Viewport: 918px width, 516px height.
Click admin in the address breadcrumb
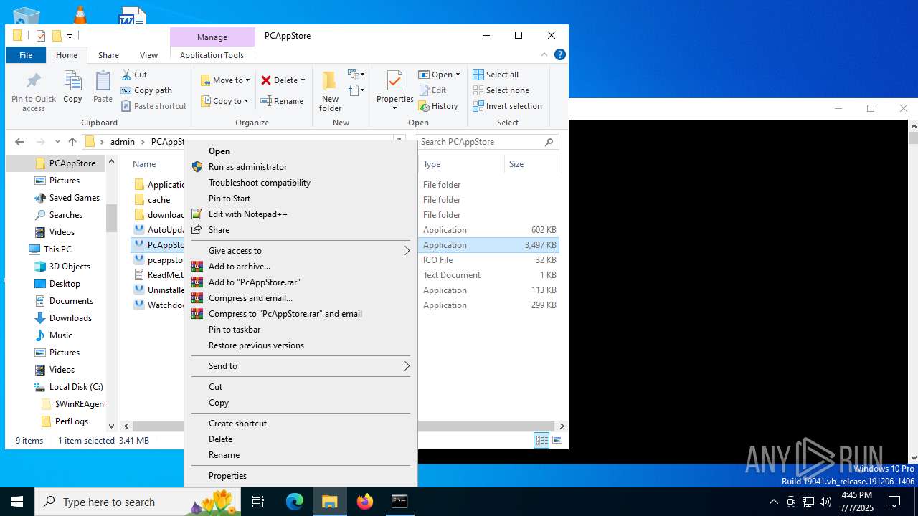(123, 142)
